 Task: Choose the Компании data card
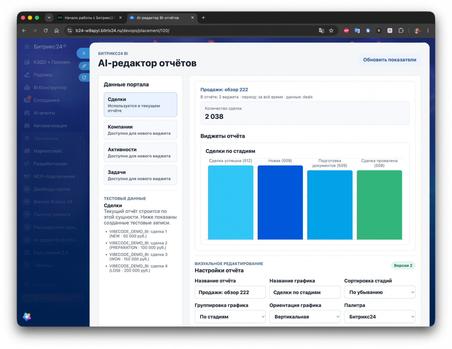[x=141, y=130]
